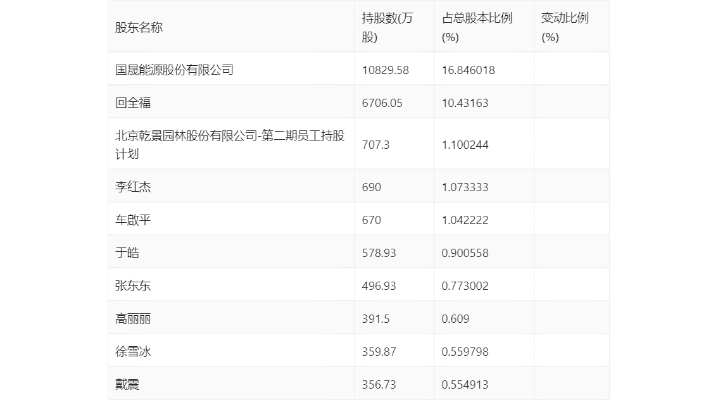Click the value 578.93
718x400 pixels.
[379, 253]
